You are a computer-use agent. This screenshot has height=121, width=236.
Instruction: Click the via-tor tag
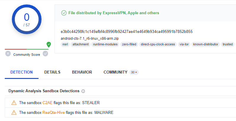[x=184, y=44]
